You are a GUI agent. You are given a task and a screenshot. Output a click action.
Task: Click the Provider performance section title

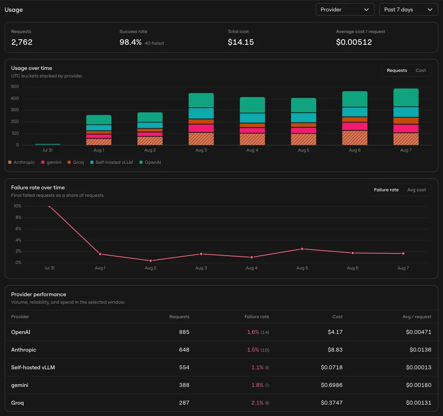coord(39,295)
